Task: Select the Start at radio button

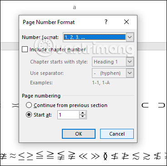Action: pyautogui.click(x=29, y=115)
